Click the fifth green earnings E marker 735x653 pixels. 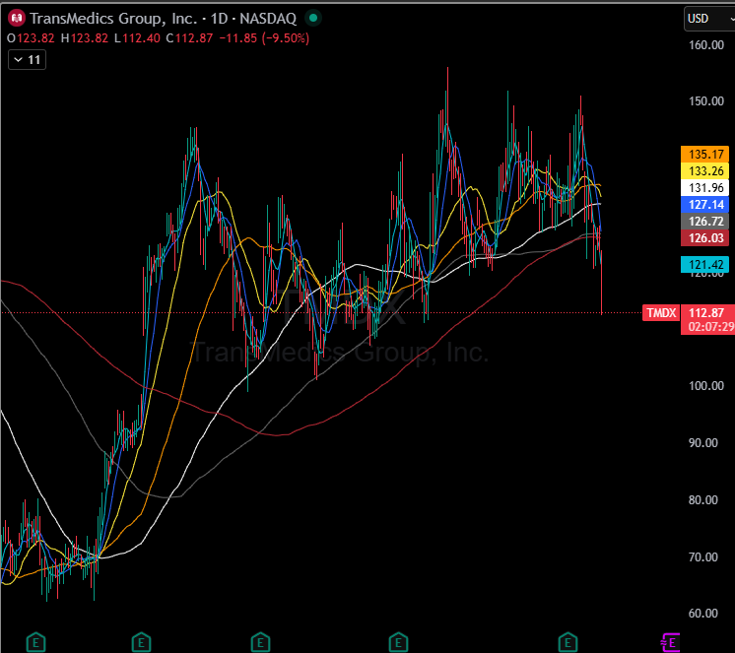[x=568, y=642]
